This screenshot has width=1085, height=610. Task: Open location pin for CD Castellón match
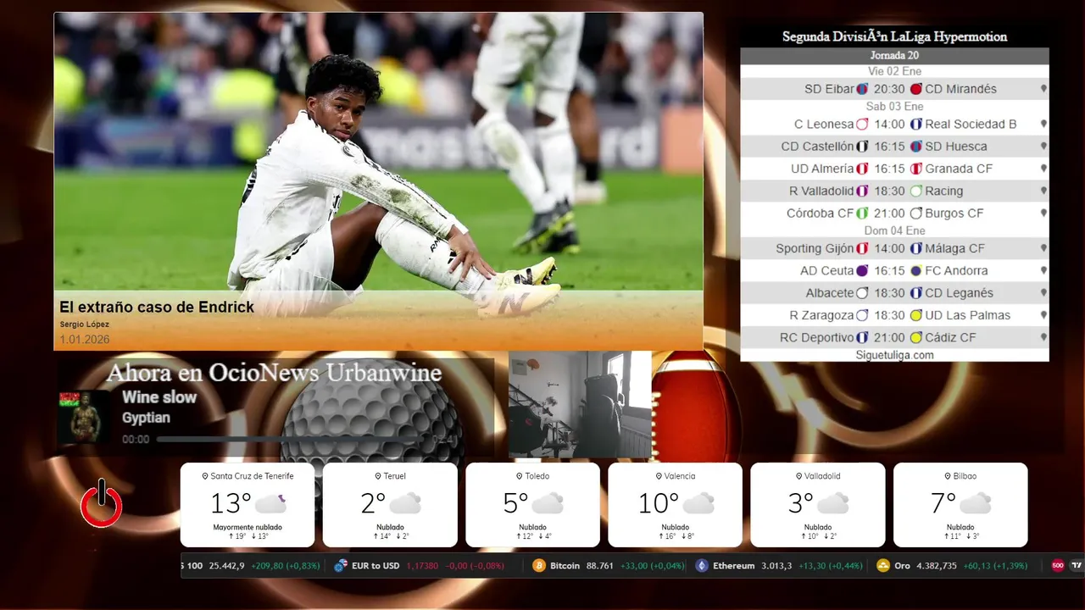[1043, 147]
